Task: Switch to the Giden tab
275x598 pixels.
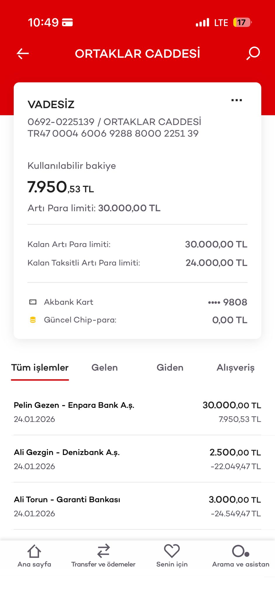Action: [x=170, y=368]
